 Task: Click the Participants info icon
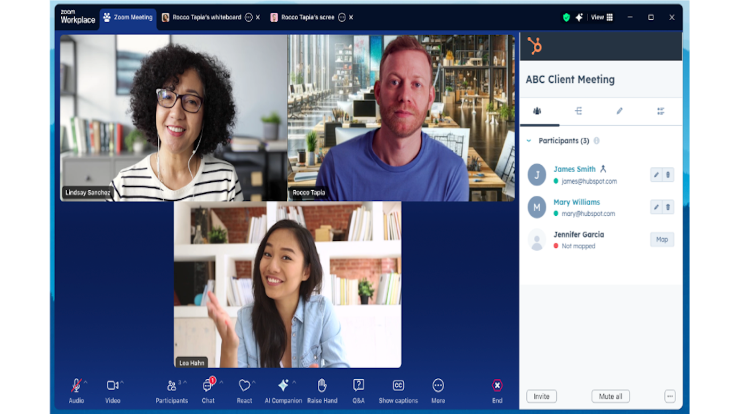597,141
